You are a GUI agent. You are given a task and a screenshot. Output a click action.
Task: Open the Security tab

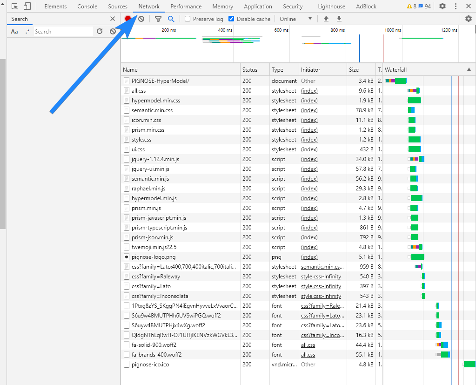[x=293, y=7]
